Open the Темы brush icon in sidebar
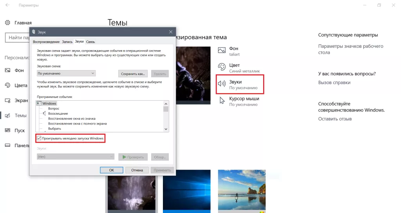The width and height of the screenshot is (401, 213). pos(7,116)
